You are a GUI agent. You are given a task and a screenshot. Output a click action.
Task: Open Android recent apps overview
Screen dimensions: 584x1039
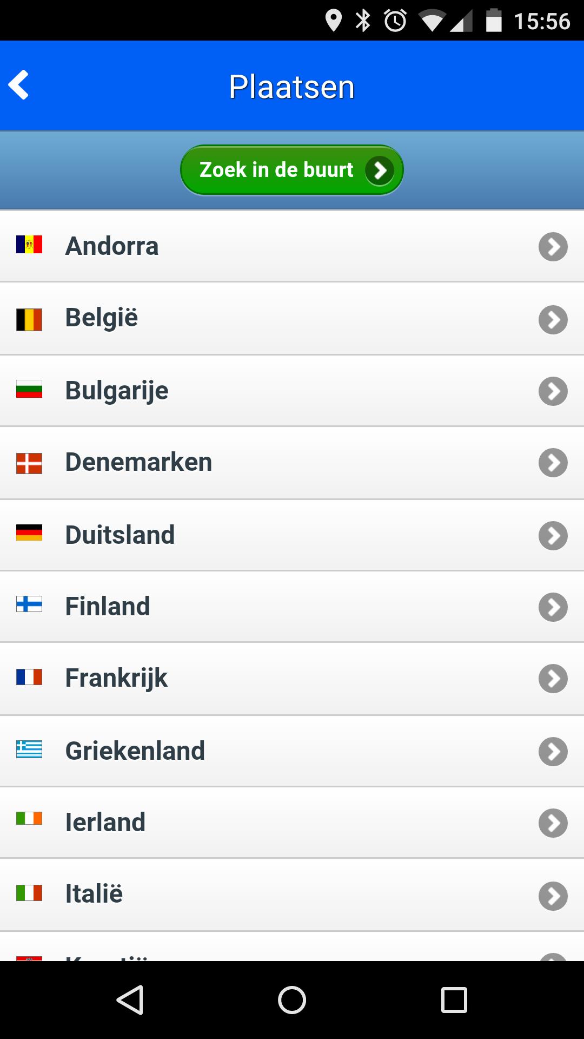(454, 999)
